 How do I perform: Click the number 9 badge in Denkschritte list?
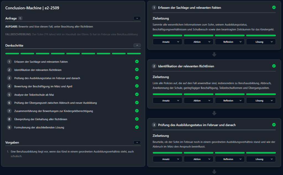9,127
